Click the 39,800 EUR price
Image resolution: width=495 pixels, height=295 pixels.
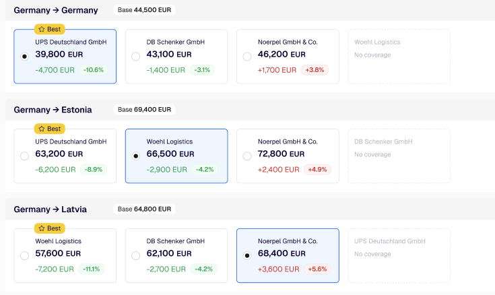click(x=59, y=55)
